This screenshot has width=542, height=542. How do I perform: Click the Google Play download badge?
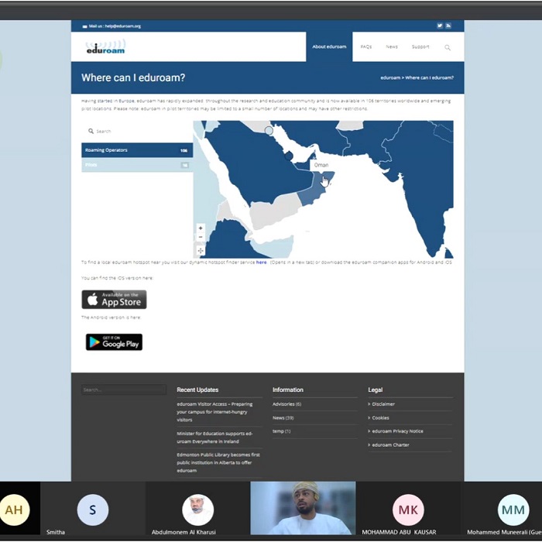pyautogui.click(x=114, y=342)
